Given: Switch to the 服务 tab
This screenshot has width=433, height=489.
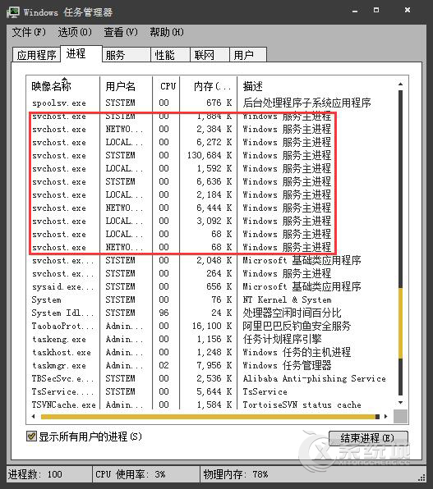Looking at the screenshot, I should click(127, 55).
